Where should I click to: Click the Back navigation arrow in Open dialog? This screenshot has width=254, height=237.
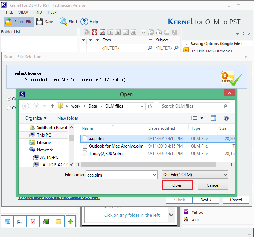[26, 106]
